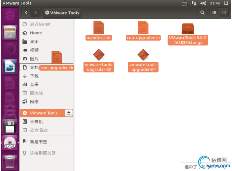Open the sound volume indicator
The height and width of the screenshot is (171, 232).
[x=203, y=3]
